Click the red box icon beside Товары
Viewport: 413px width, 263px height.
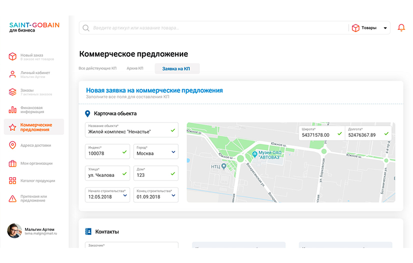coord(355,28)
